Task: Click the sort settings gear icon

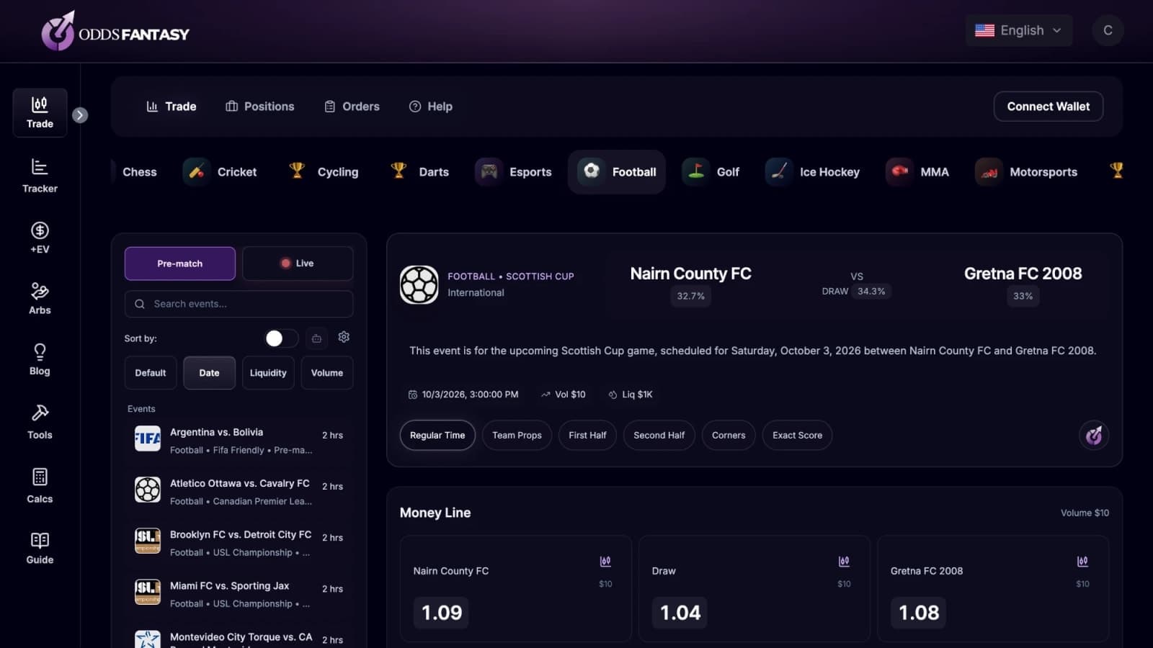Action: click(344, 337)
